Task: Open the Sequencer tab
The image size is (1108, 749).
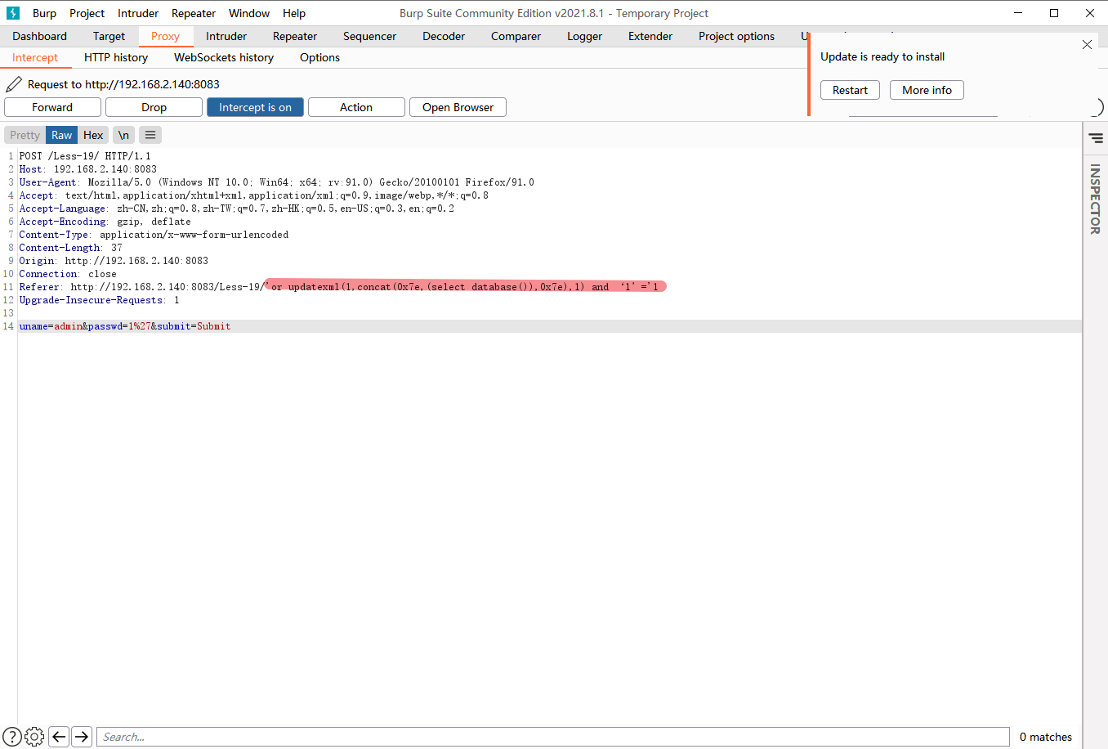Action: tap(369, 36)
